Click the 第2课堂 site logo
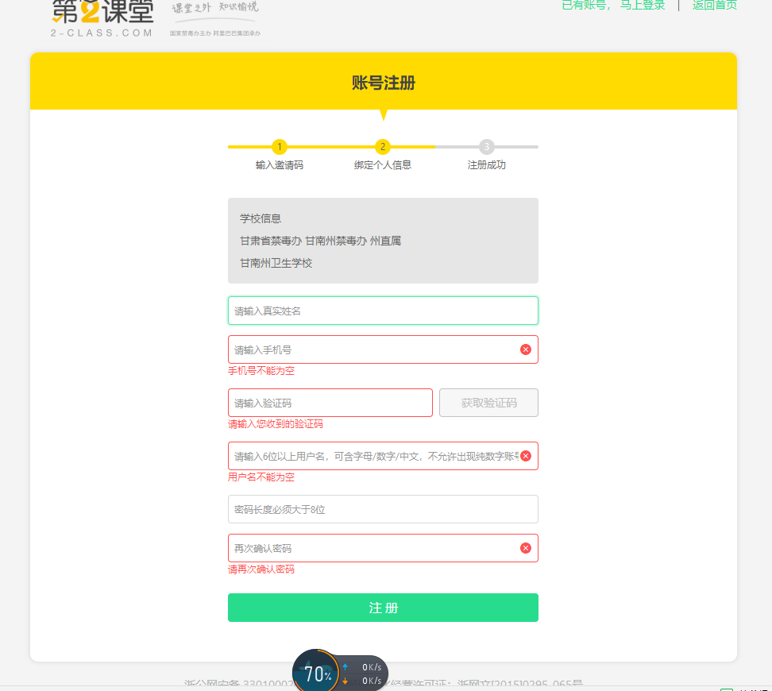772x691 pixels. (102, 16)
